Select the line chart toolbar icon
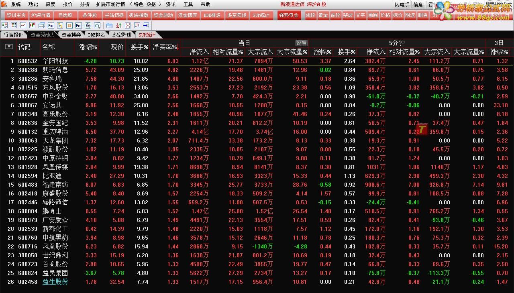This screenshot has height=293, width=514. [x=23, y=25]
